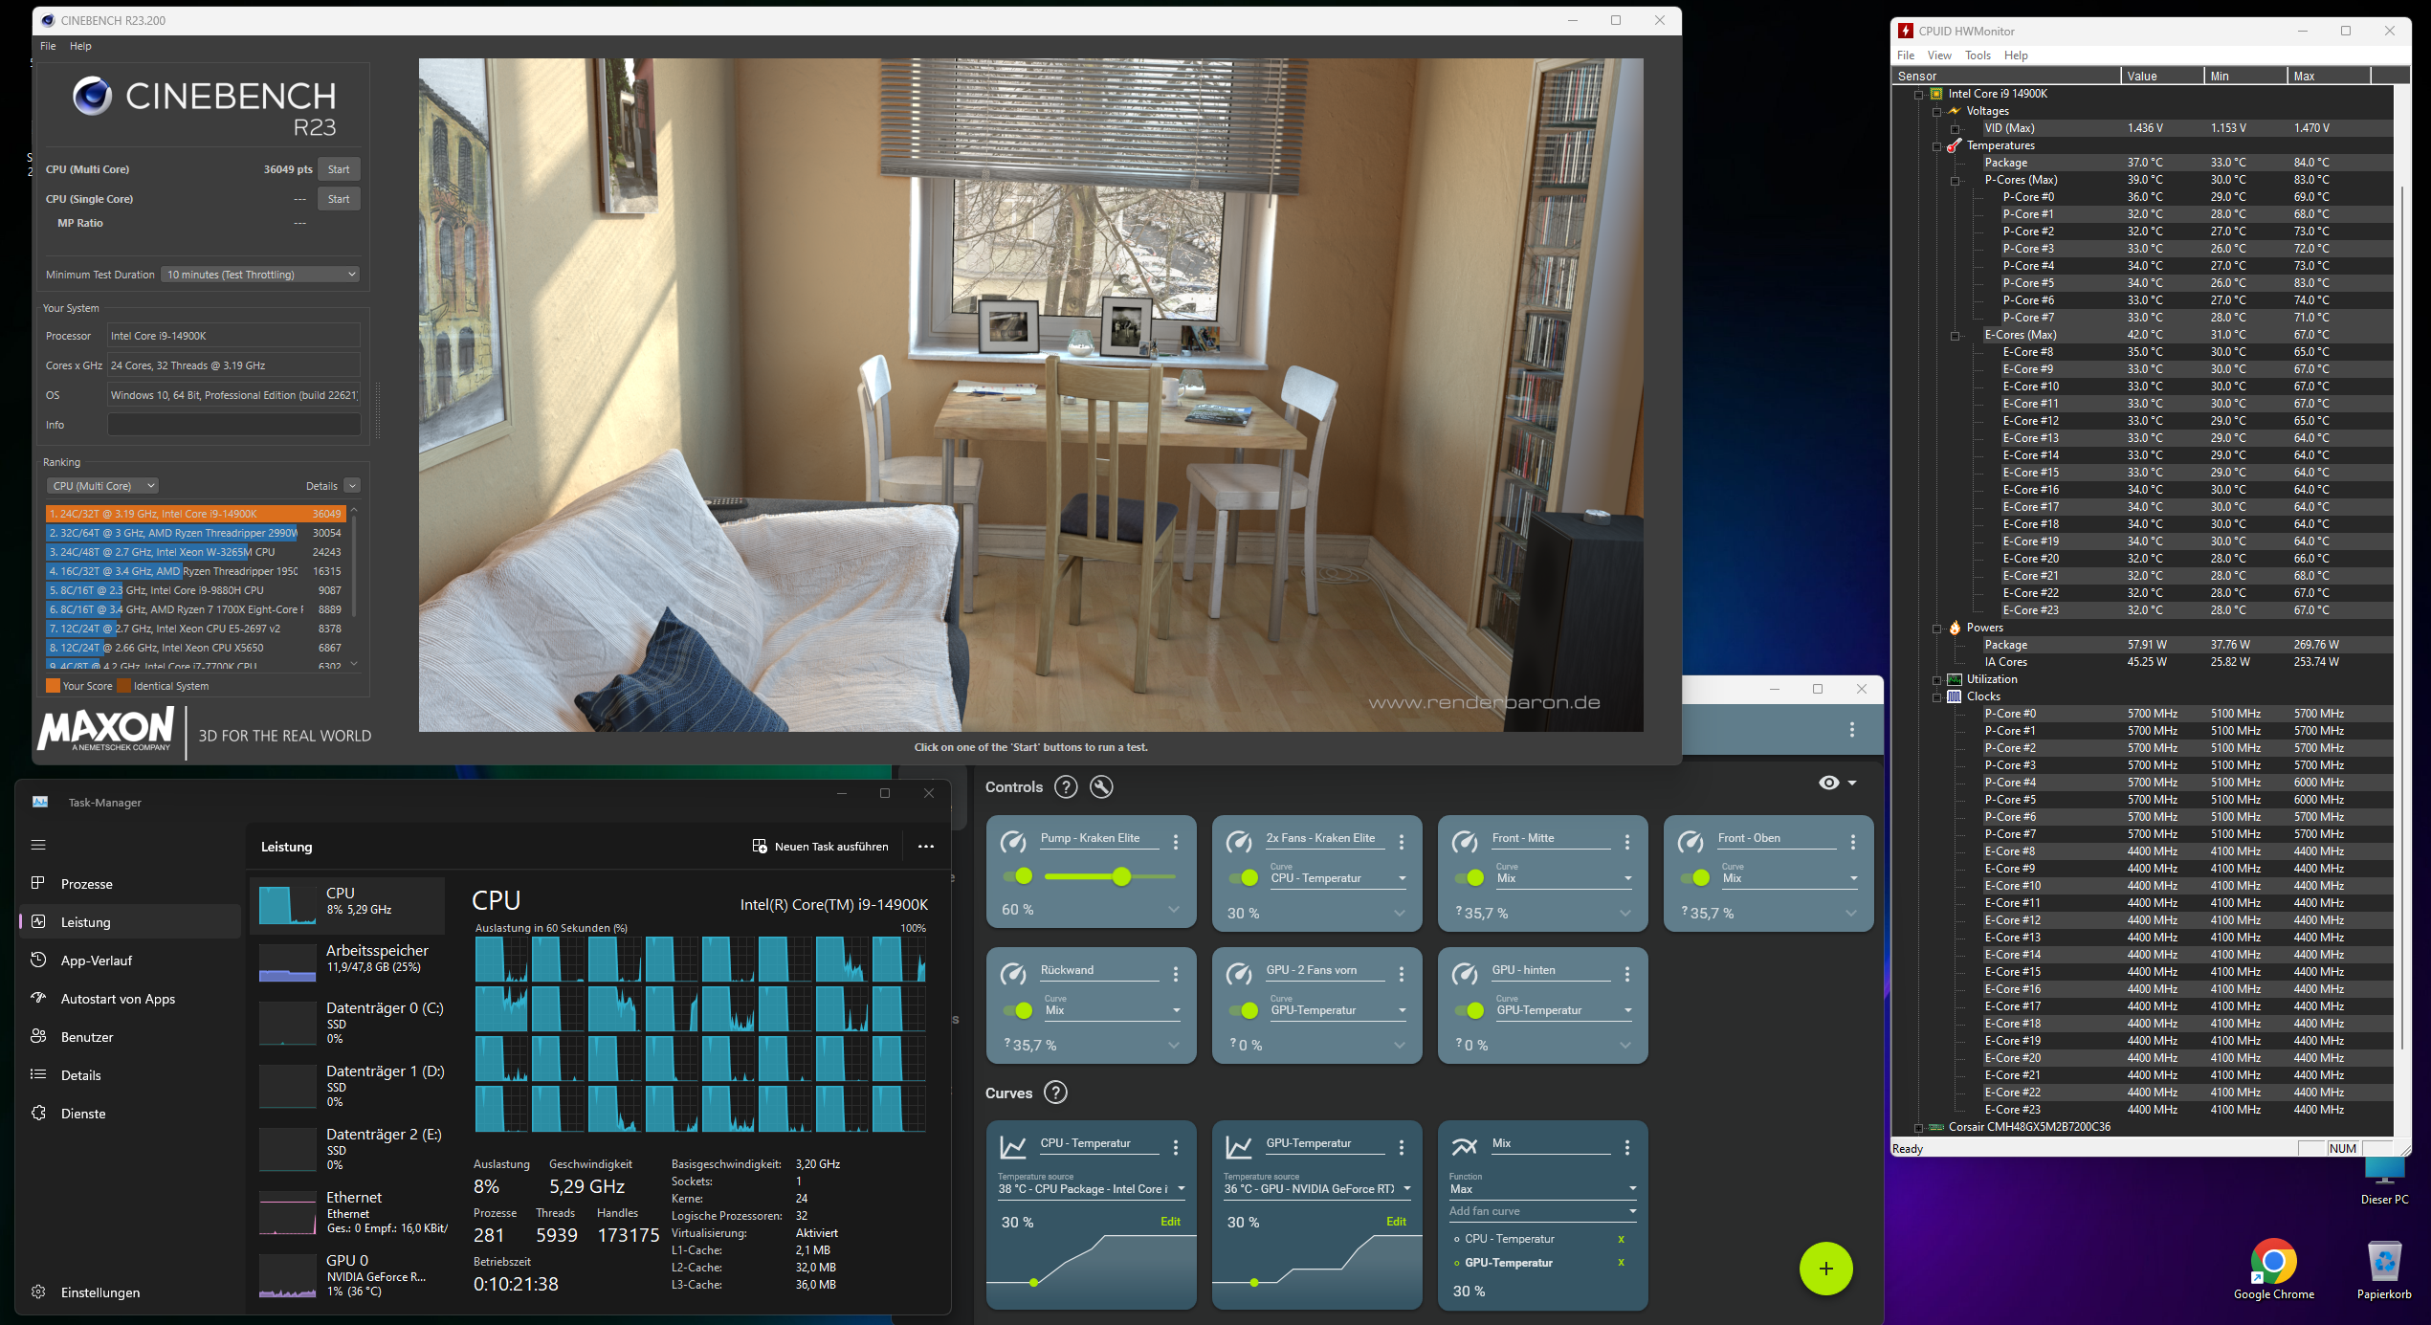Open Pump - Kraken Elite three-dot menu
Viewport: 2431px width, 1325px height.
tap(1176, 842)
